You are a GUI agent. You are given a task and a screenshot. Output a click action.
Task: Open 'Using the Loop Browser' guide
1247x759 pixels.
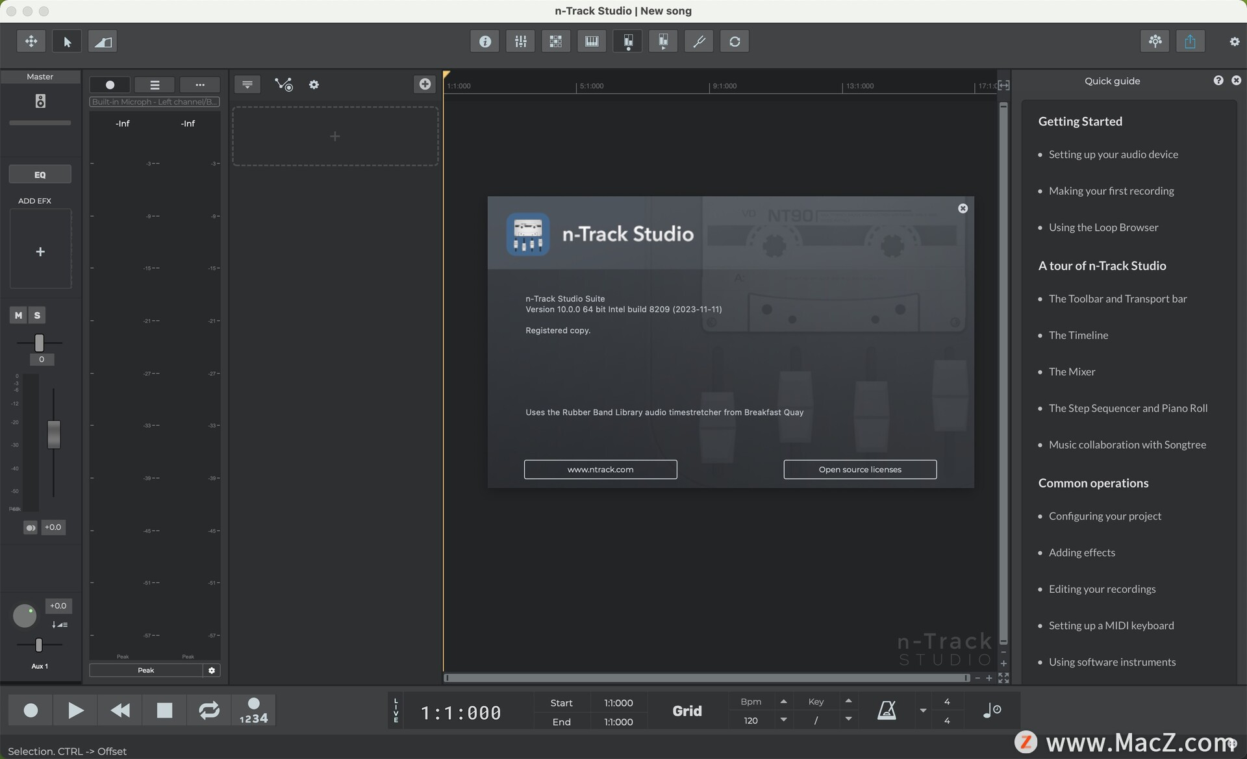(1103, 227)
